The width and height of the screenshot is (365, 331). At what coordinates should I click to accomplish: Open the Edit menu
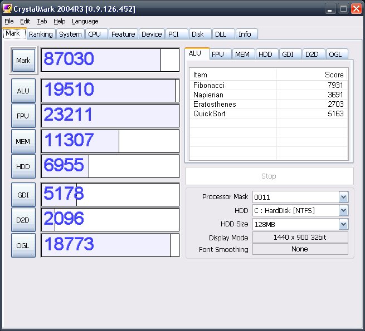click(x=25, y=21)
